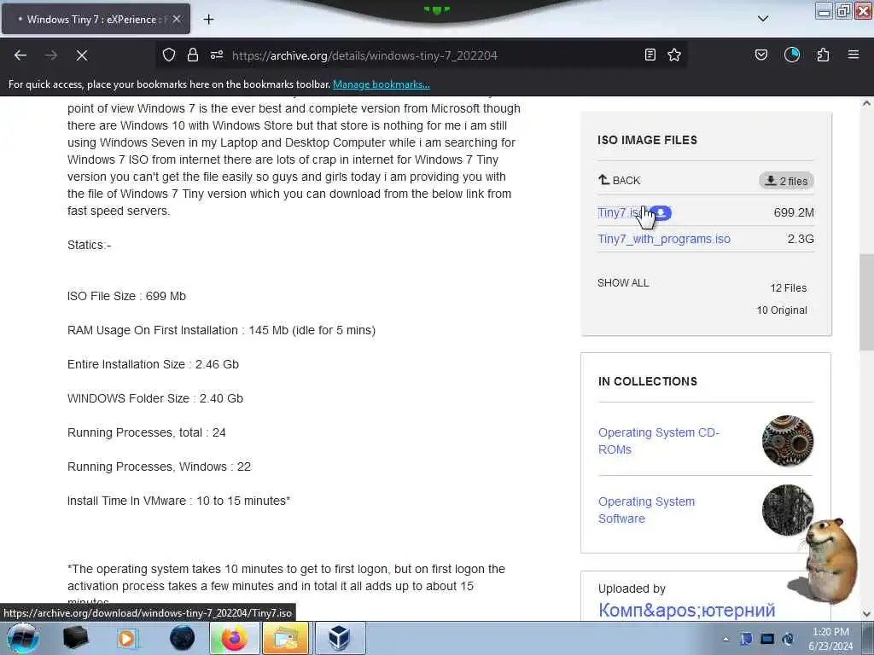Click the ISO IMAGE FILES heading

click(x=647, y=140)
